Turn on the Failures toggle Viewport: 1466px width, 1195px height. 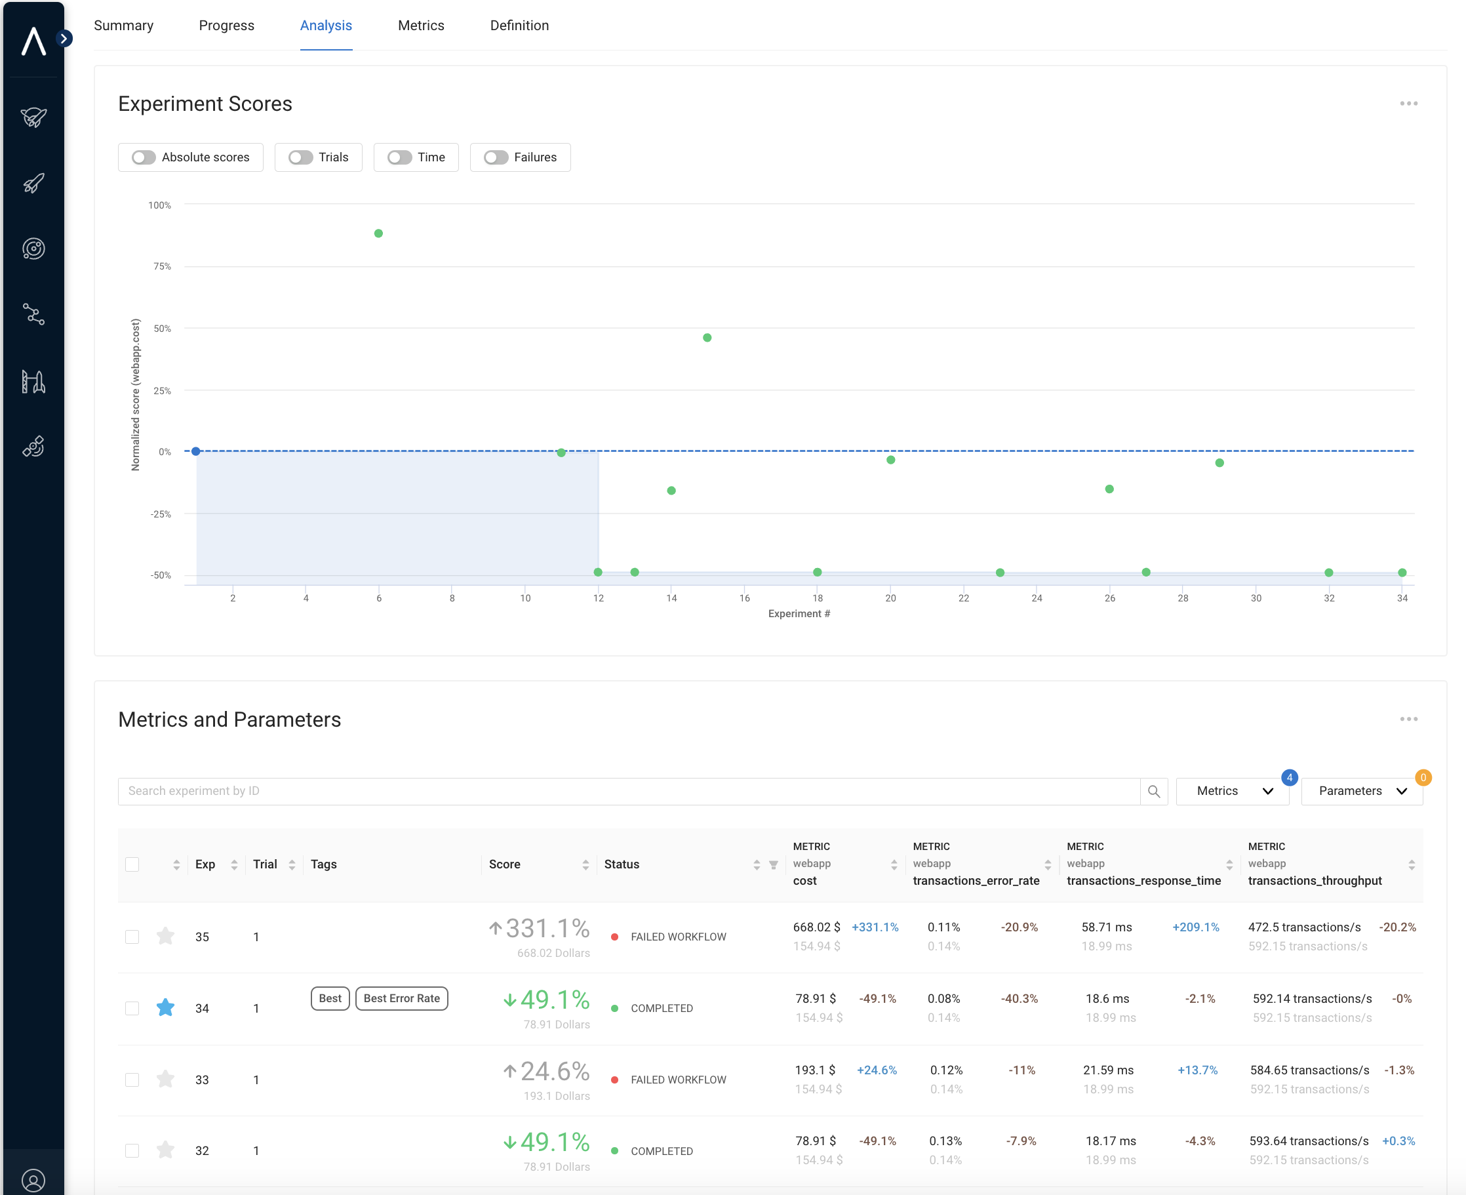point(495,157)
